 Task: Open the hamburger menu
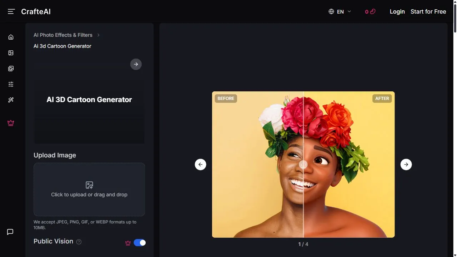[x=11, y=11]
